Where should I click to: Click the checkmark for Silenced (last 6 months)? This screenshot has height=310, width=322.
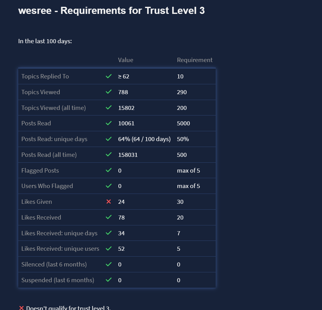tap(108, 264)
